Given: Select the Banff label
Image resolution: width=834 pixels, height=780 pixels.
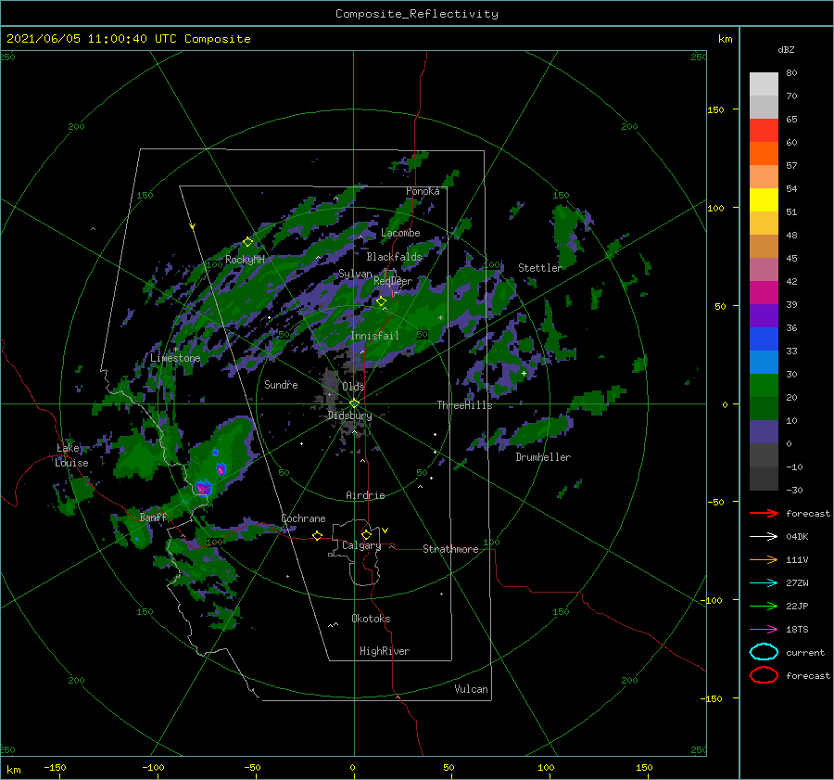Looking at the screenshot, I should pyautogui.click(x=153, y=518).
